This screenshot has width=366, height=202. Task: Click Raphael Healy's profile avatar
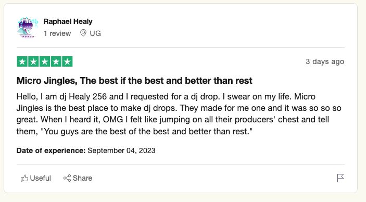(28, 27)
